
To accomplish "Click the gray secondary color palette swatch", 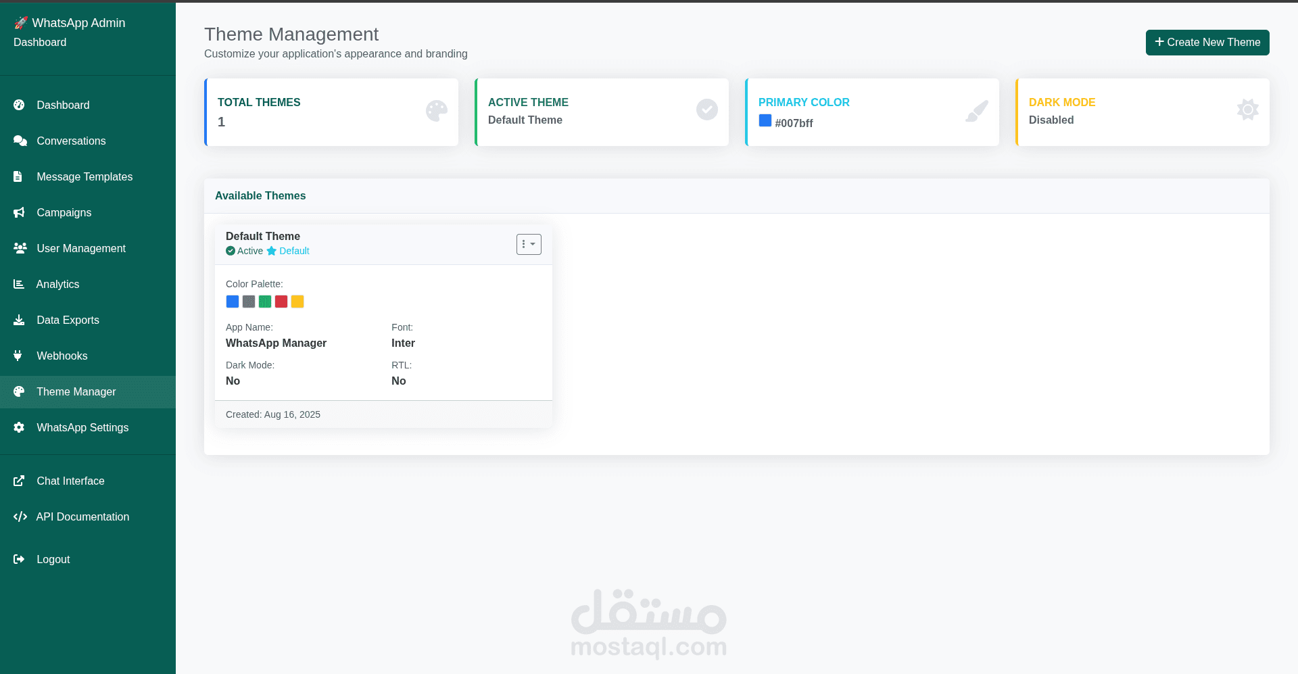I will [249, 302].
